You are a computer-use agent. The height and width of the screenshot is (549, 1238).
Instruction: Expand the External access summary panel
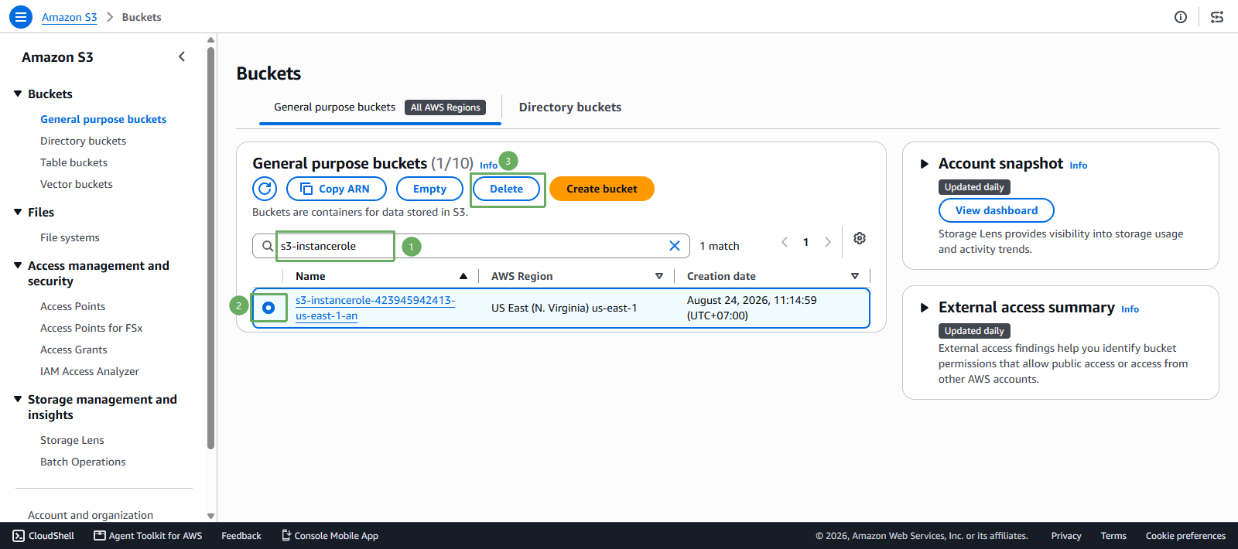point(924,308)
